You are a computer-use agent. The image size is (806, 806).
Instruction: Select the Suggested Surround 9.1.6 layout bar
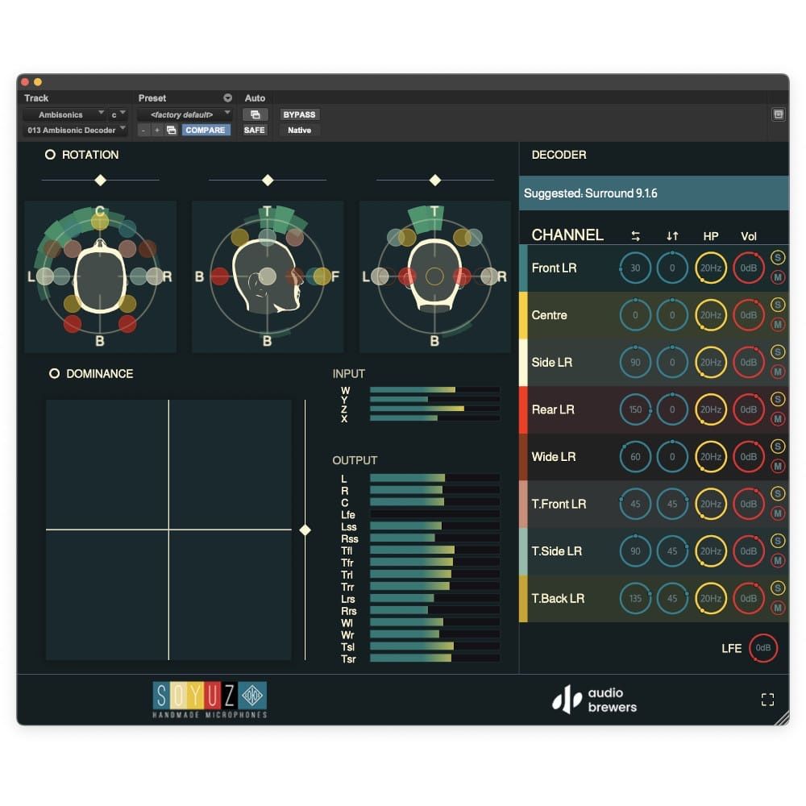pos(654,193)
